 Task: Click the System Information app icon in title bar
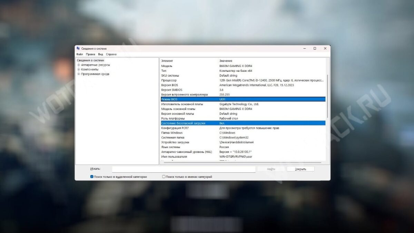click(x=78, y=48)
